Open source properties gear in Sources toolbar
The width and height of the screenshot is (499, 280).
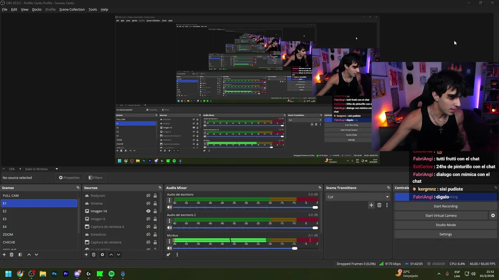click(x=102, y=255)
